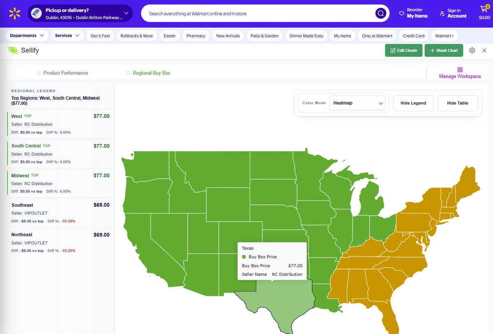Click Hide Legend button
493x334 pixels.
coord(413,103)
